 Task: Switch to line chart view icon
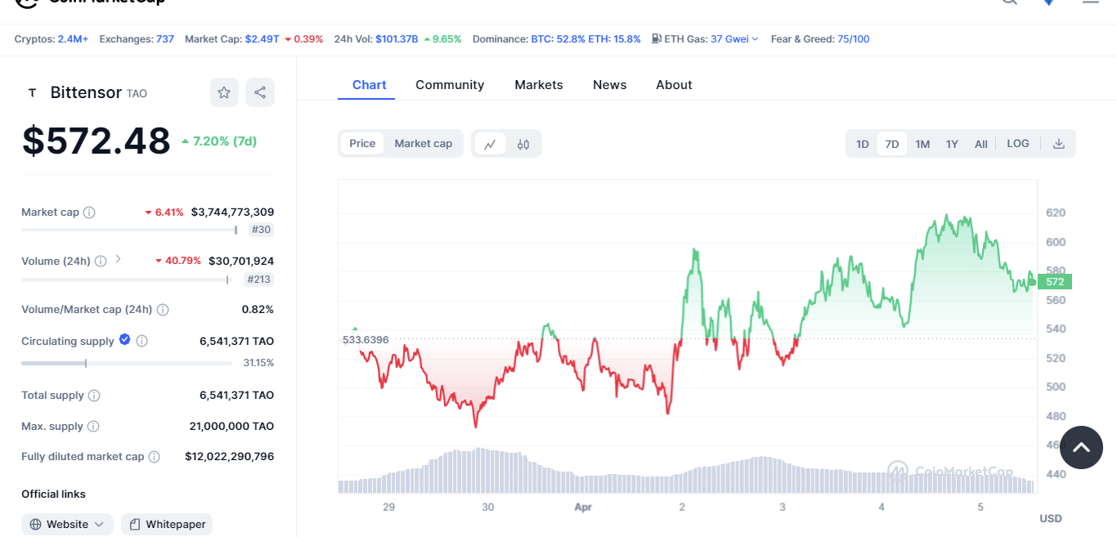(x=490, y=144)
